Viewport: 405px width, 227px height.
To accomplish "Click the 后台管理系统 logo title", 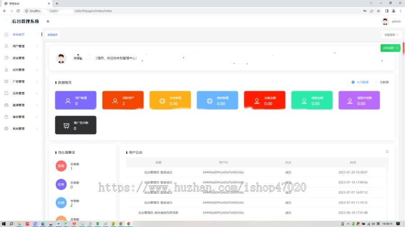I will coord(26,22).
